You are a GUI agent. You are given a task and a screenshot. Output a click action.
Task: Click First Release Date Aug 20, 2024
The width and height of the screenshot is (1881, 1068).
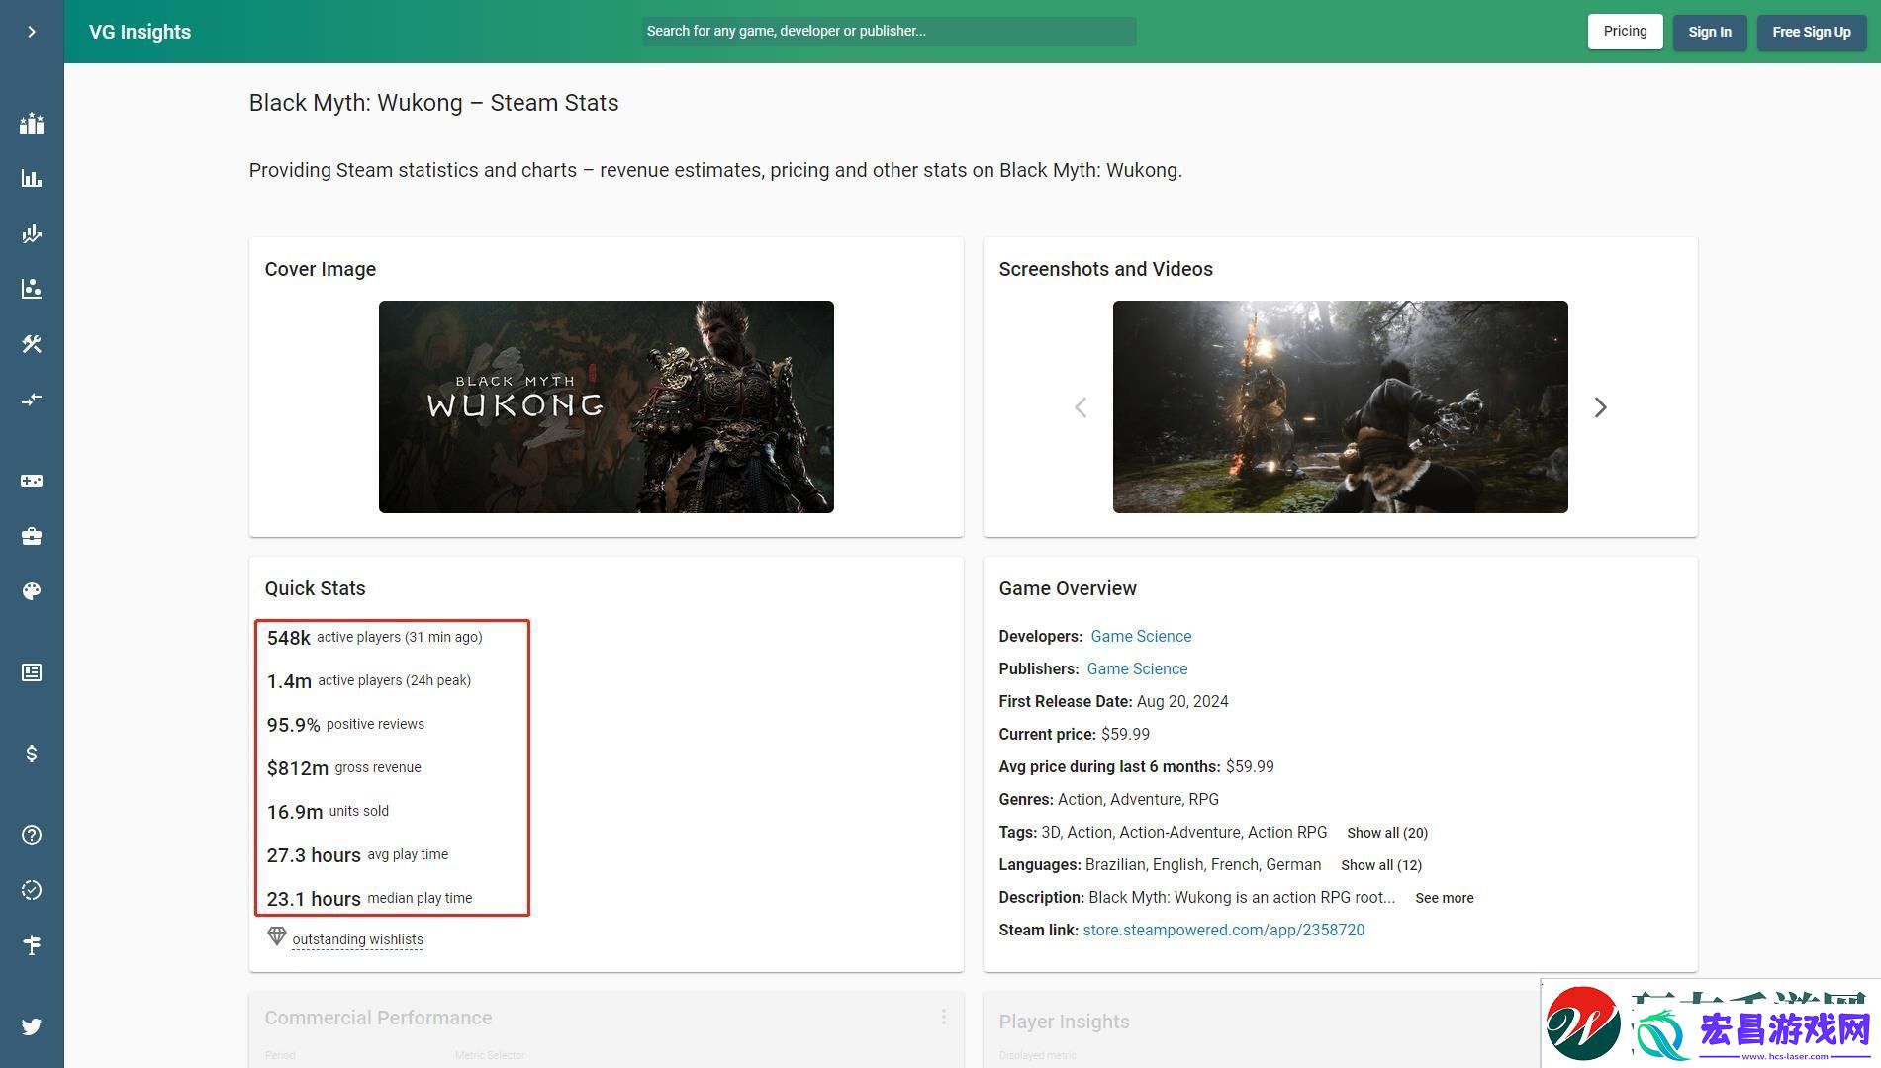click(x=1113, y=701)
